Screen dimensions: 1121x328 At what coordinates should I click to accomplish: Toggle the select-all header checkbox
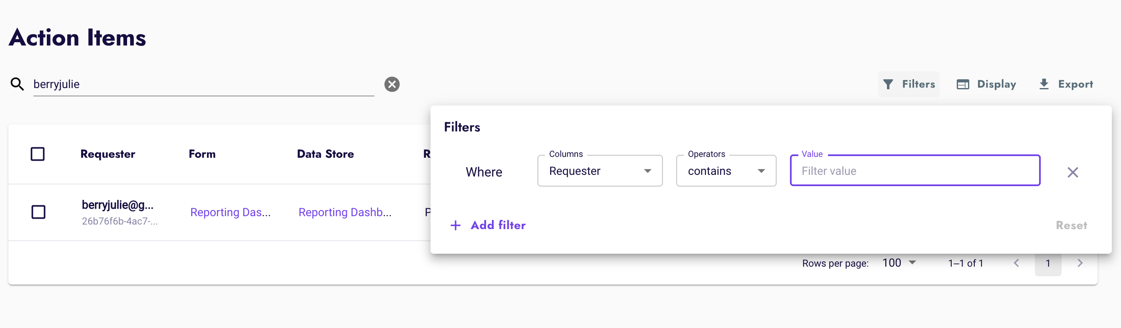coord(38,154)
